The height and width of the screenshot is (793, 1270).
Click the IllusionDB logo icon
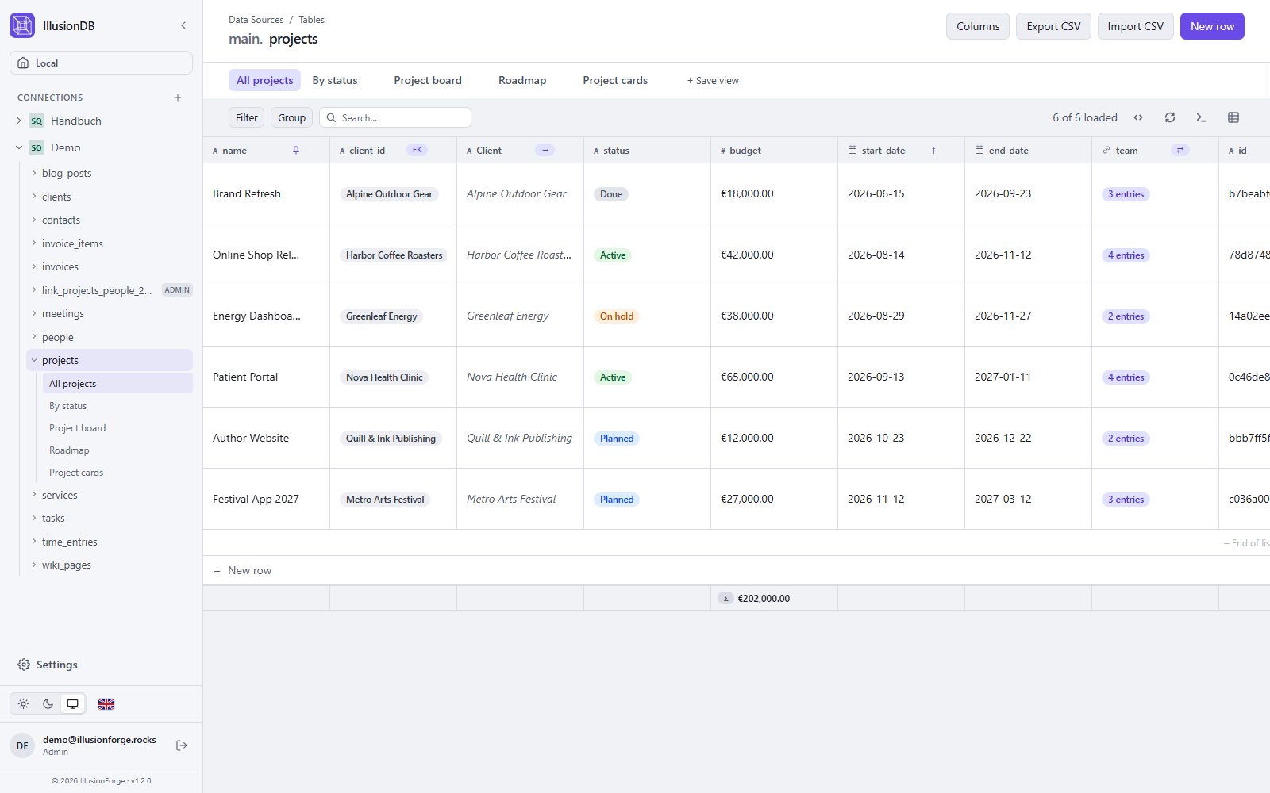22,25
